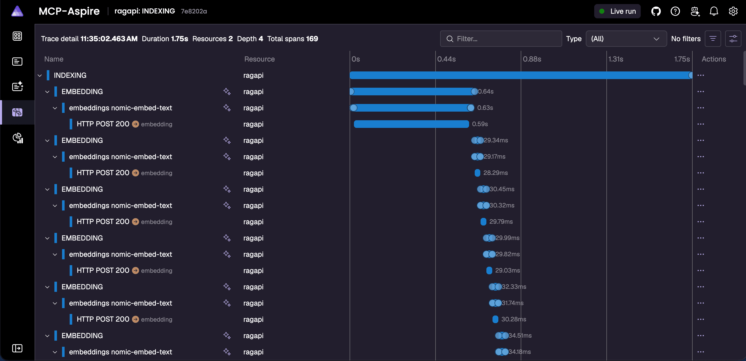Open the notifications bell icon

pyautogui.click(x=713, y=11)
